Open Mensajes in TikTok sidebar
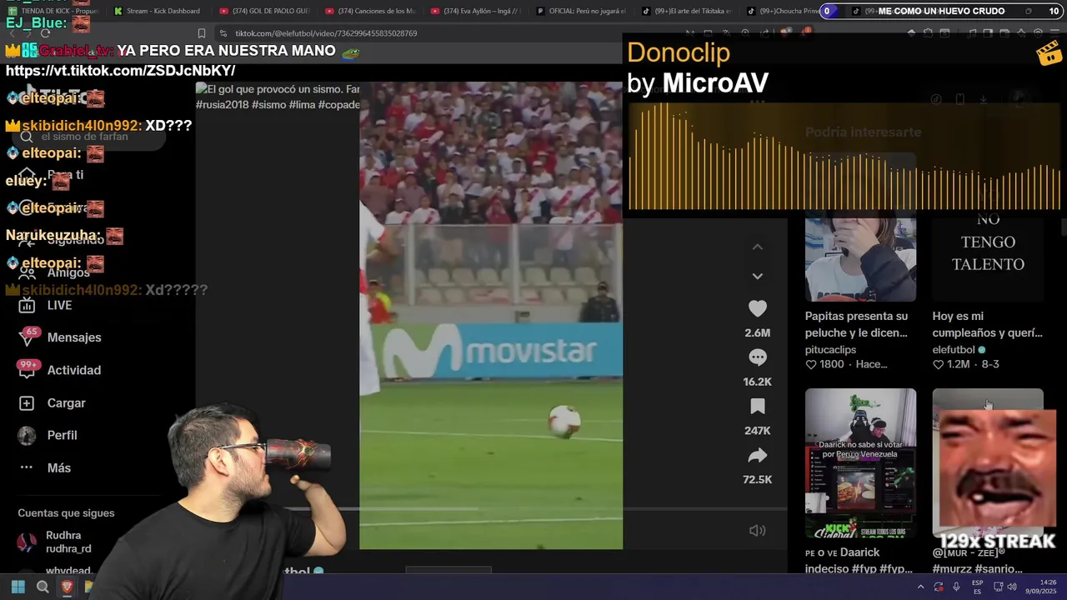Viewport: 1067px width, 600px height. point(74,337)
